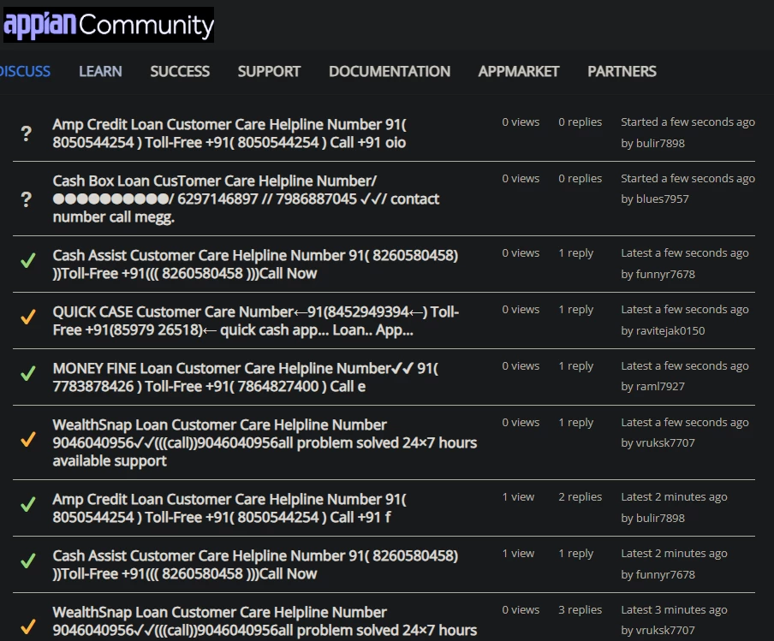Switch to the SUPPORT tab
The width and height of the screenshot is (774, 641).
[x=269, y=72]
